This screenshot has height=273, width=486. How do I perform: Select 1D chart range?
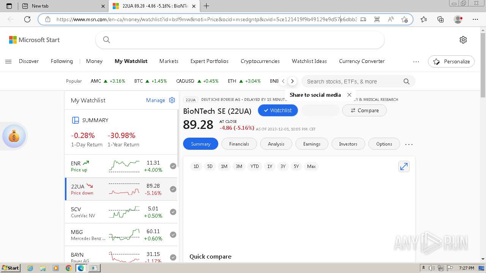tap(196, 166)
